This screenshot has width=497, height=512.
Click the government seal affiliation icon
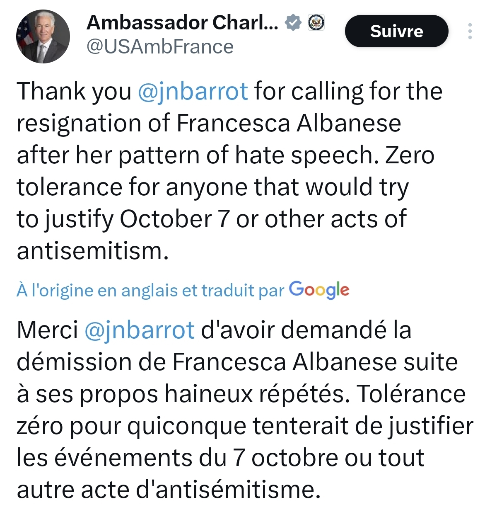click(316, 23)
